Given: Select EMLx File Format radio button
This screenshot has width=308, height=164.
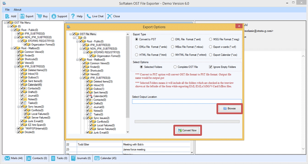Looking at the screenshot, I should [136, 47].
